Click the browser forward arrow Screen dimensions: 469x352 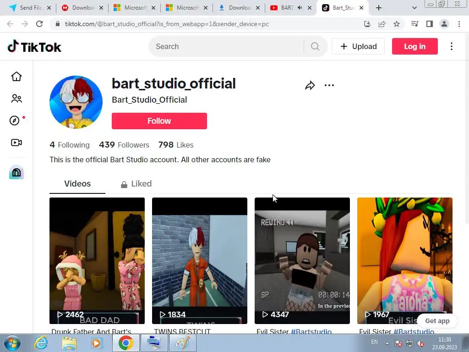click(25, 24)
